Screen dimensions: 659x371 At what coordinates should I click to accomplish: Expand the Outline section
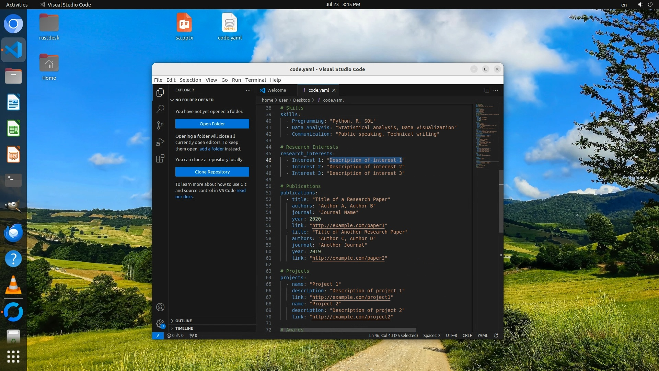tap(184, 321)
